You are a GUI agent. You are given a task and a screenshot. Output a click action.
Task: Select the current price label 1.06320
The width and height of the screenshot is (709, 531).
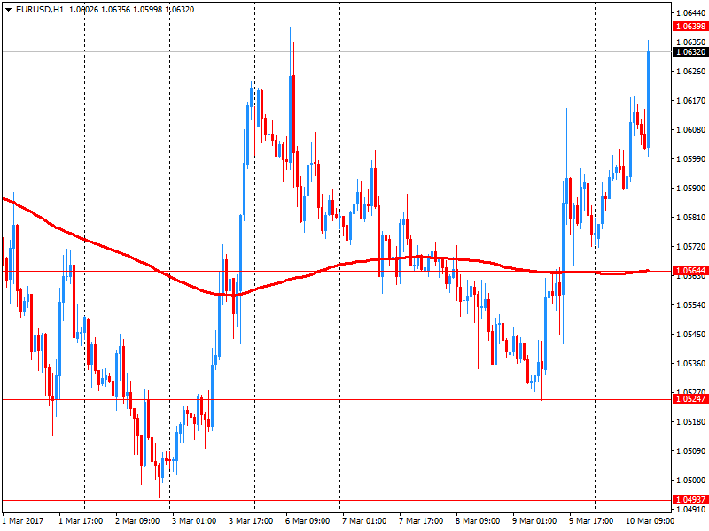point(690,52)
